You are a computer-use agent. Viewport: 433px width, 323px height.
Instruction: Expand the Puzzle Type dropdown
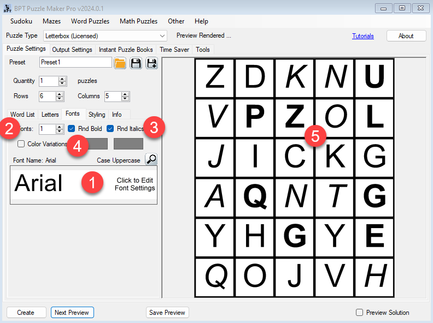coord(162,36)
